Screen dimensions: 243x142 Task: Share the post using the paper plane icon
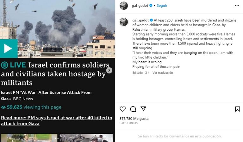point(143,109)
